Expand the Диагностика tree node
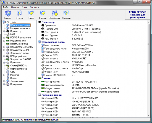Image resolution: width=152 pixels, height=123 pixels. pos(4,81)
